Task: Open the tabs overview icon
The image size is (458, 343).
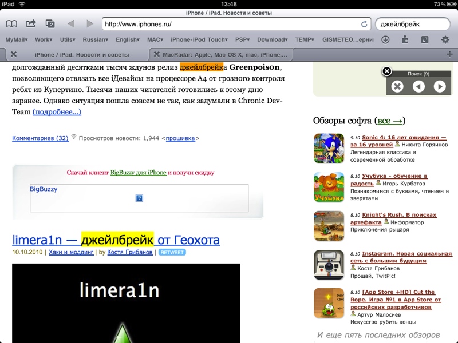Action: point(50,23)
